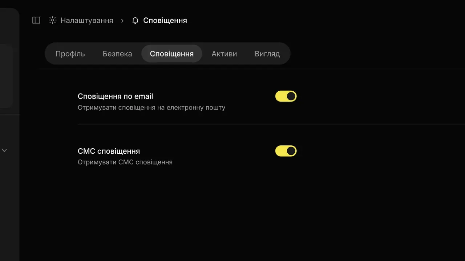Click the bell icon in the breadcrumb

(x=135, y=21)
